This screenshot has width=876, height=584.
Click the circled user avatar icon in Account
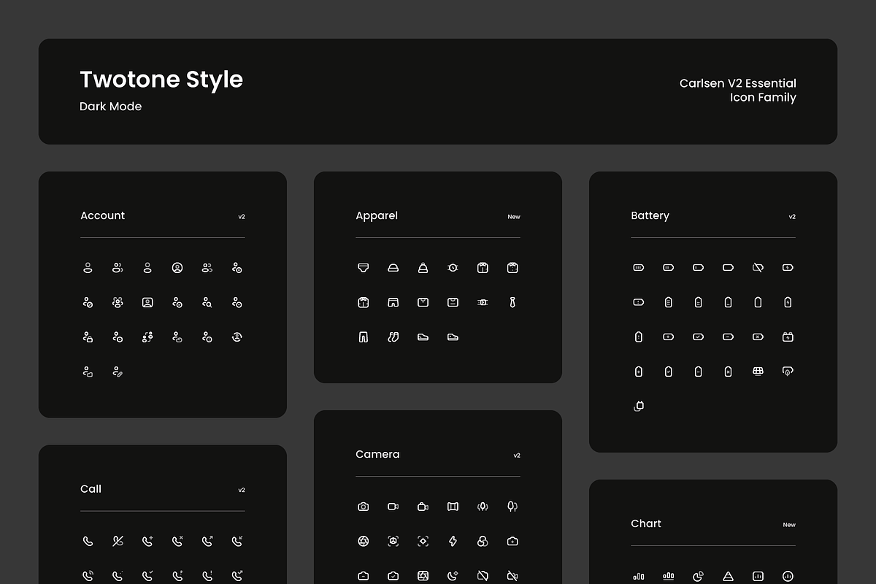pos(177,268)
